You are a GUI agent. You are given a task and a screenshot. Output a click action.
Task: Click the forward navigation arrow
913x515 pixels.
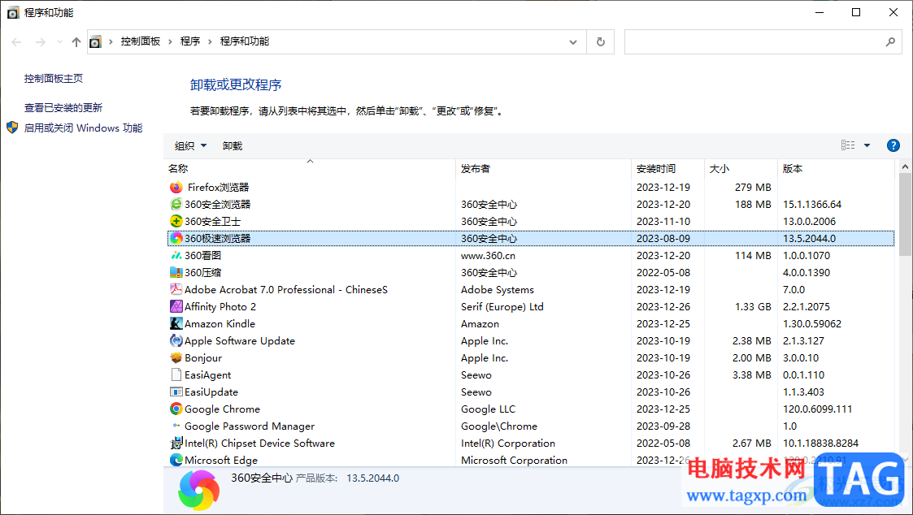pyautogui.click(x=40, y=42)
